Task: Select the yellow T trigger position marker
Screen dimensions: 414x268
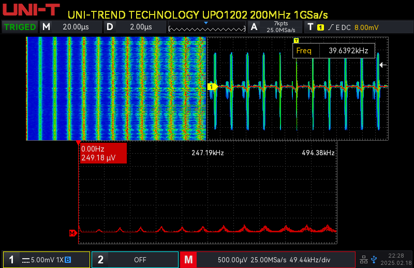Action: pyautogui.click(x=296, y=40)
